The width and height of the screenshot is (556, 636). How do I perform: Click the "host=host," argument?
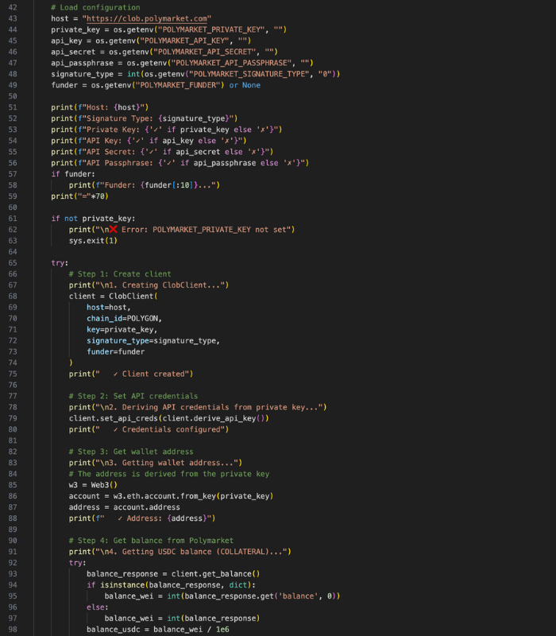(x=109, y=308)
